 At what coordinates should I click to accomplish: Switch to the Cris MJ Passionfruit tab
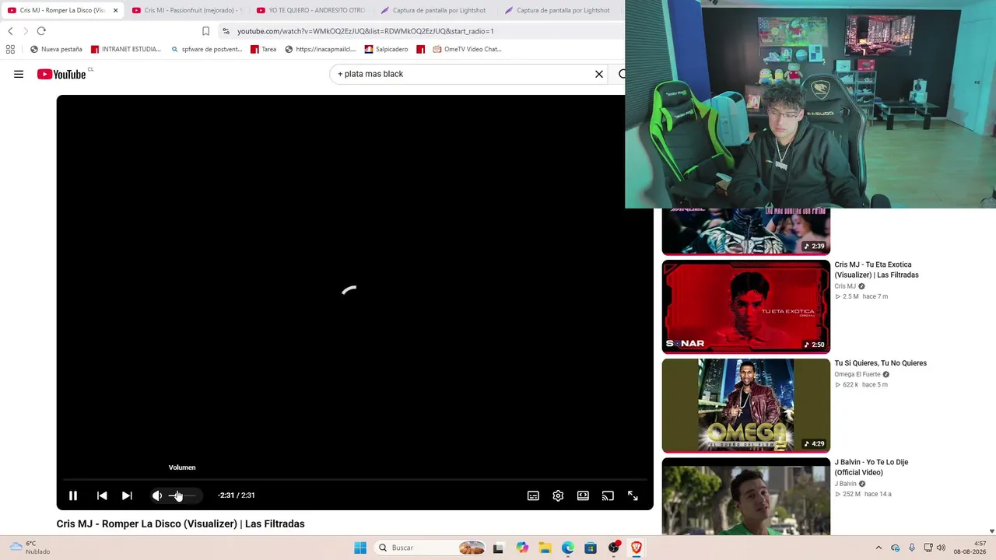[186, 10]
